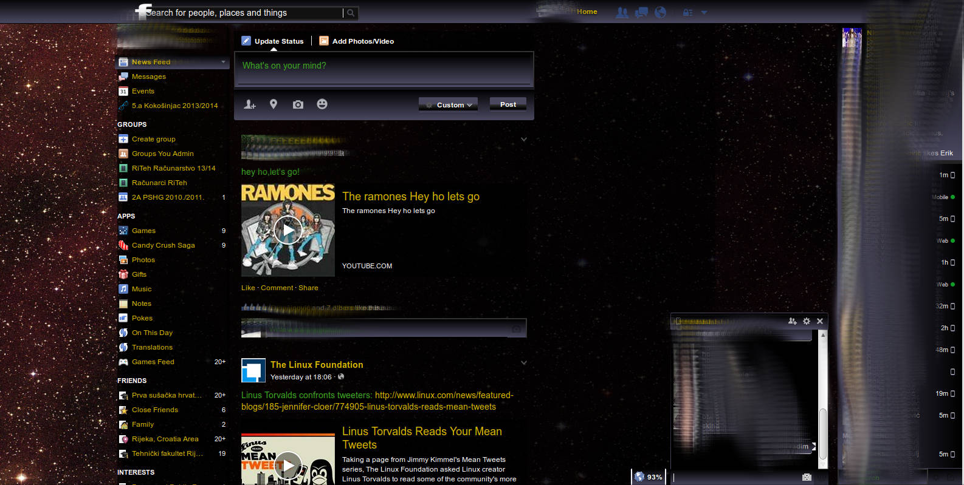Image resolution: width=964 pixels, height=485 pixels.
Task: Open The Linux Foundation page name link
Action: coord(317,365)
